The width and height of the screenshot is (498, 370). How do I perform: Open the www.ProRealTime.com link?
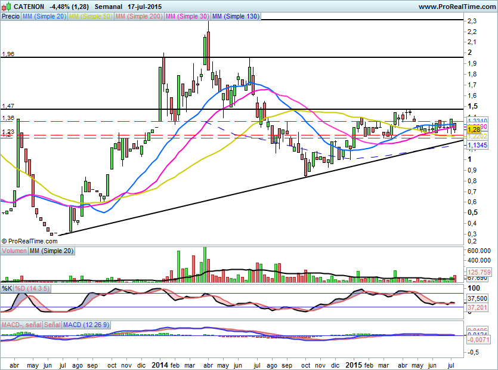coord(456,7)
